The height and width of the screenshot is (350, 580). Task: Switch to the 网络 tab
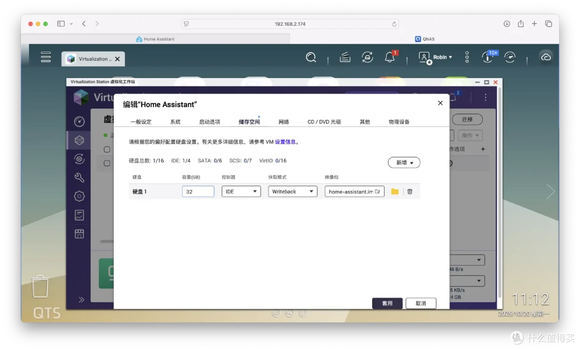[x=284, y=122]
